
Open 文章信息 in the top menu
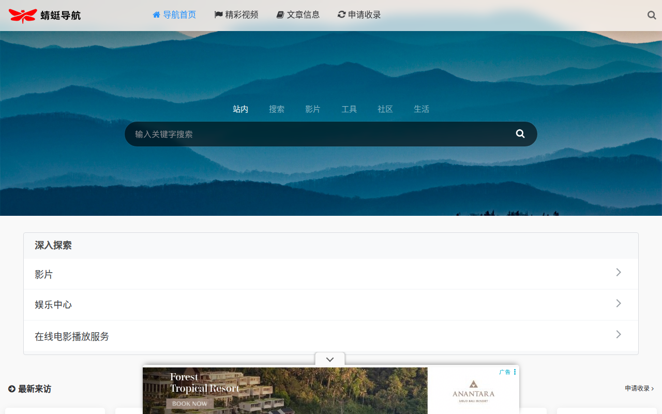[x=298, y=15]
